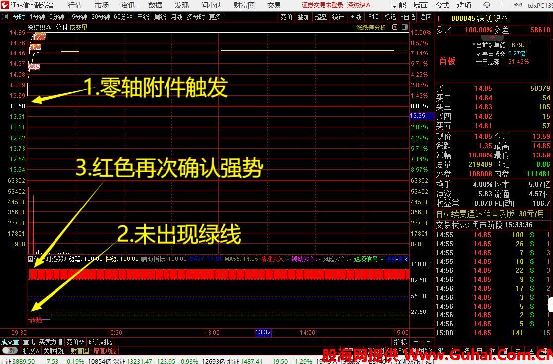The width and height of the screenshot is (553, 364).
Task: Collapse the order book with double-chevron
Action: tap(493, 38)
